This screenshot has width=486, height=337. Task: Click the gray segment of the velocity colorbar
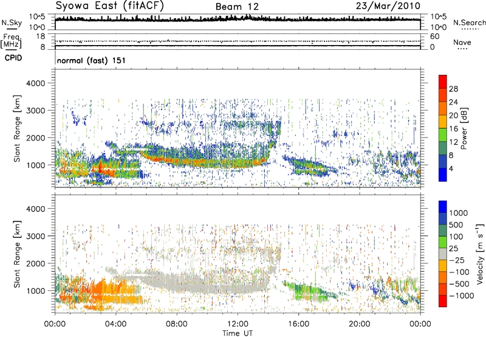443,254
